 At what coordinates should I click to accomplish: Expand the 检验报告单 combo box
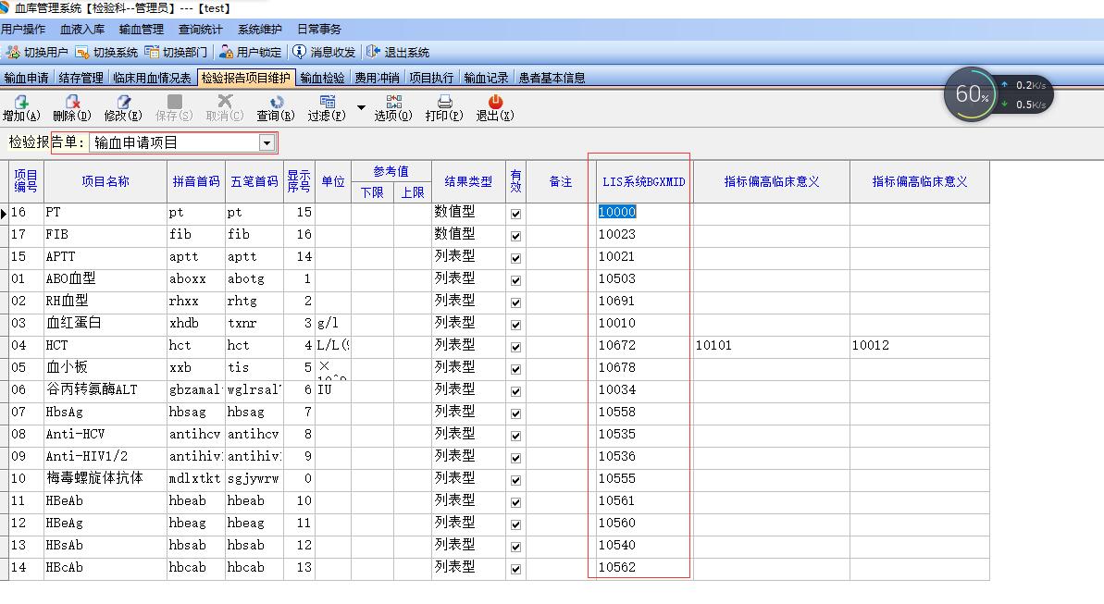pyautogui.click(x=267, y=142)
